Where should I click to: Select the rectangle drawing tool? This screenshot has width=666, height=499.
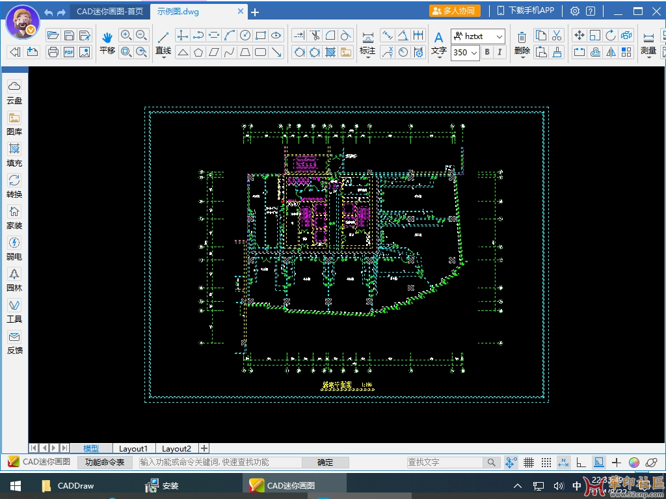click(x=261, y=35)
